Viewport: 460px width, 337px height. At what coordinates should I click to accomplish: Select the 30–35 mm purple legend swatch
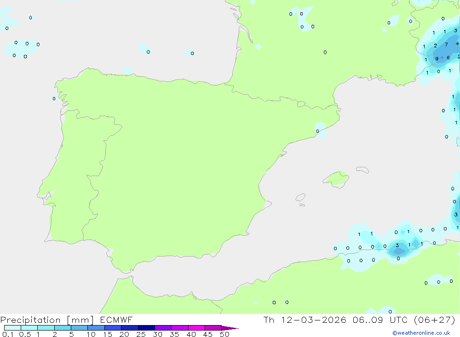[x=163, y=328]
